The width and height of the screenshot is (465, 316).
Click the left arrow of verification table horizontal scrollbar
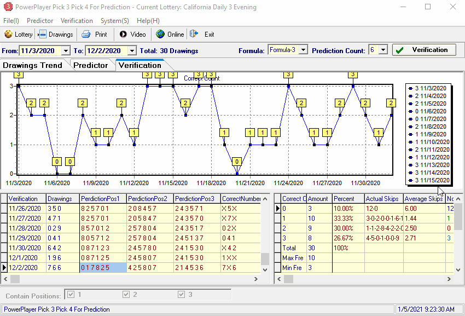pos(4,279)
